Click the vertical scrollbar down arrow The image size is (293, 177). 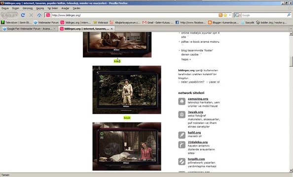(291, 170)
